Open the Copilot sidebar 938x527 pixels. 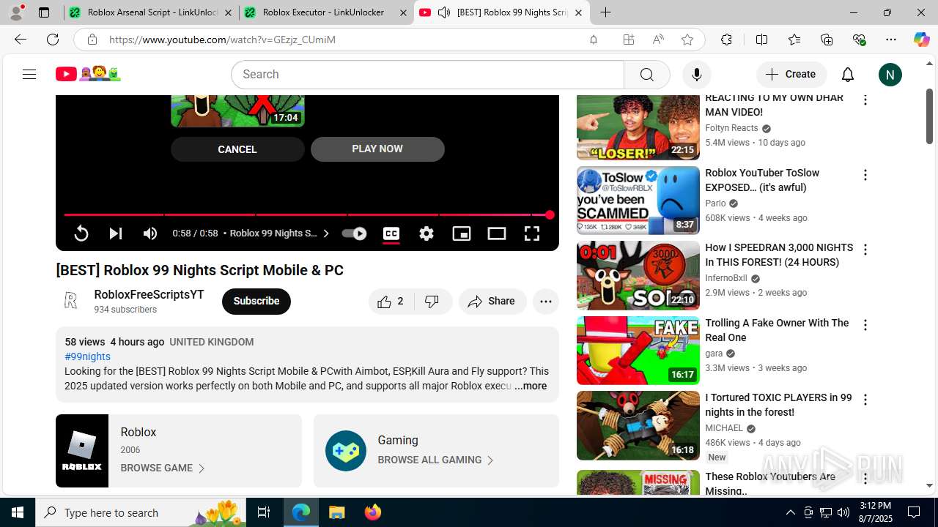coord(921,40)
